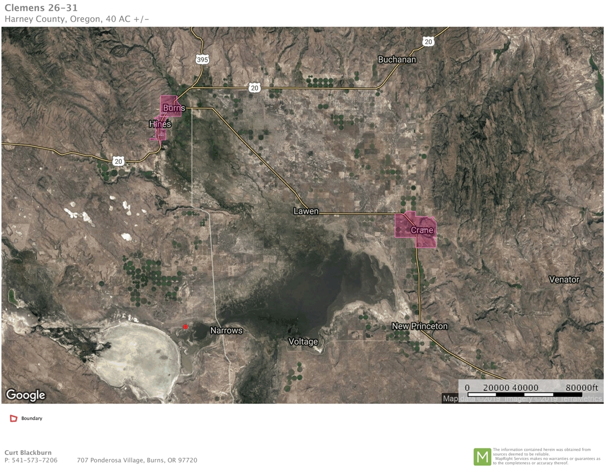The width and height of the screenshot is (605, 468).
Task: Click the Crane label in the pink area
Action: 422,230
